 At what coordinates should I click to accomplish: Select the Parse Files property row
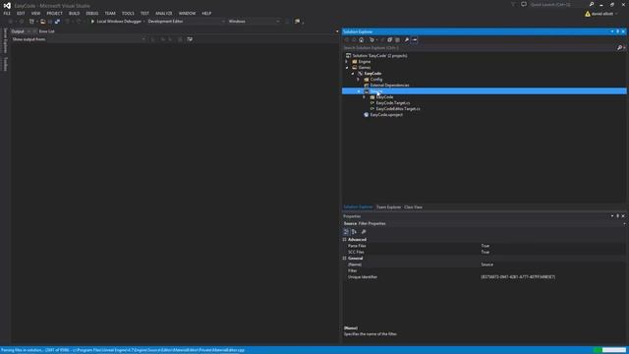(485, 246)
